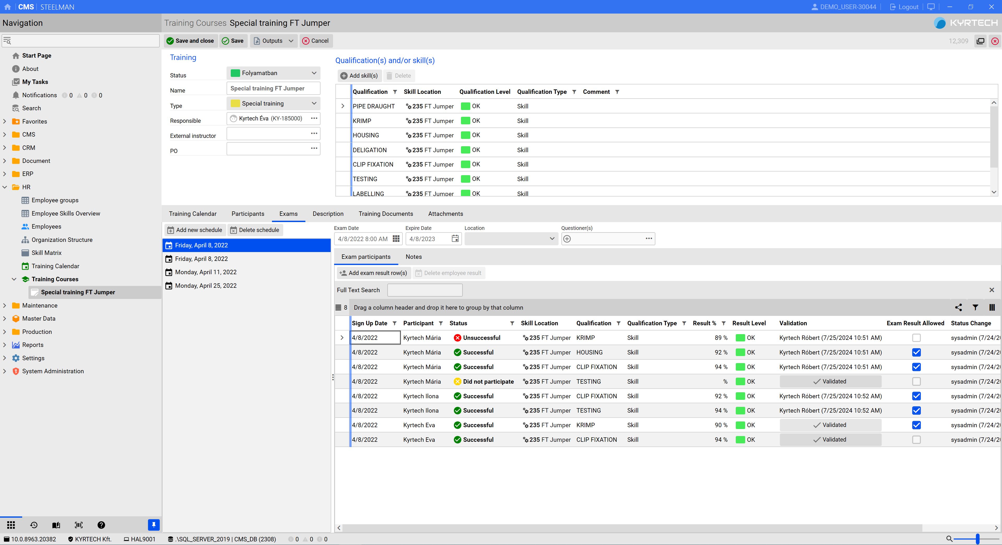Click the barcode scanner icon

coord(79,525)
